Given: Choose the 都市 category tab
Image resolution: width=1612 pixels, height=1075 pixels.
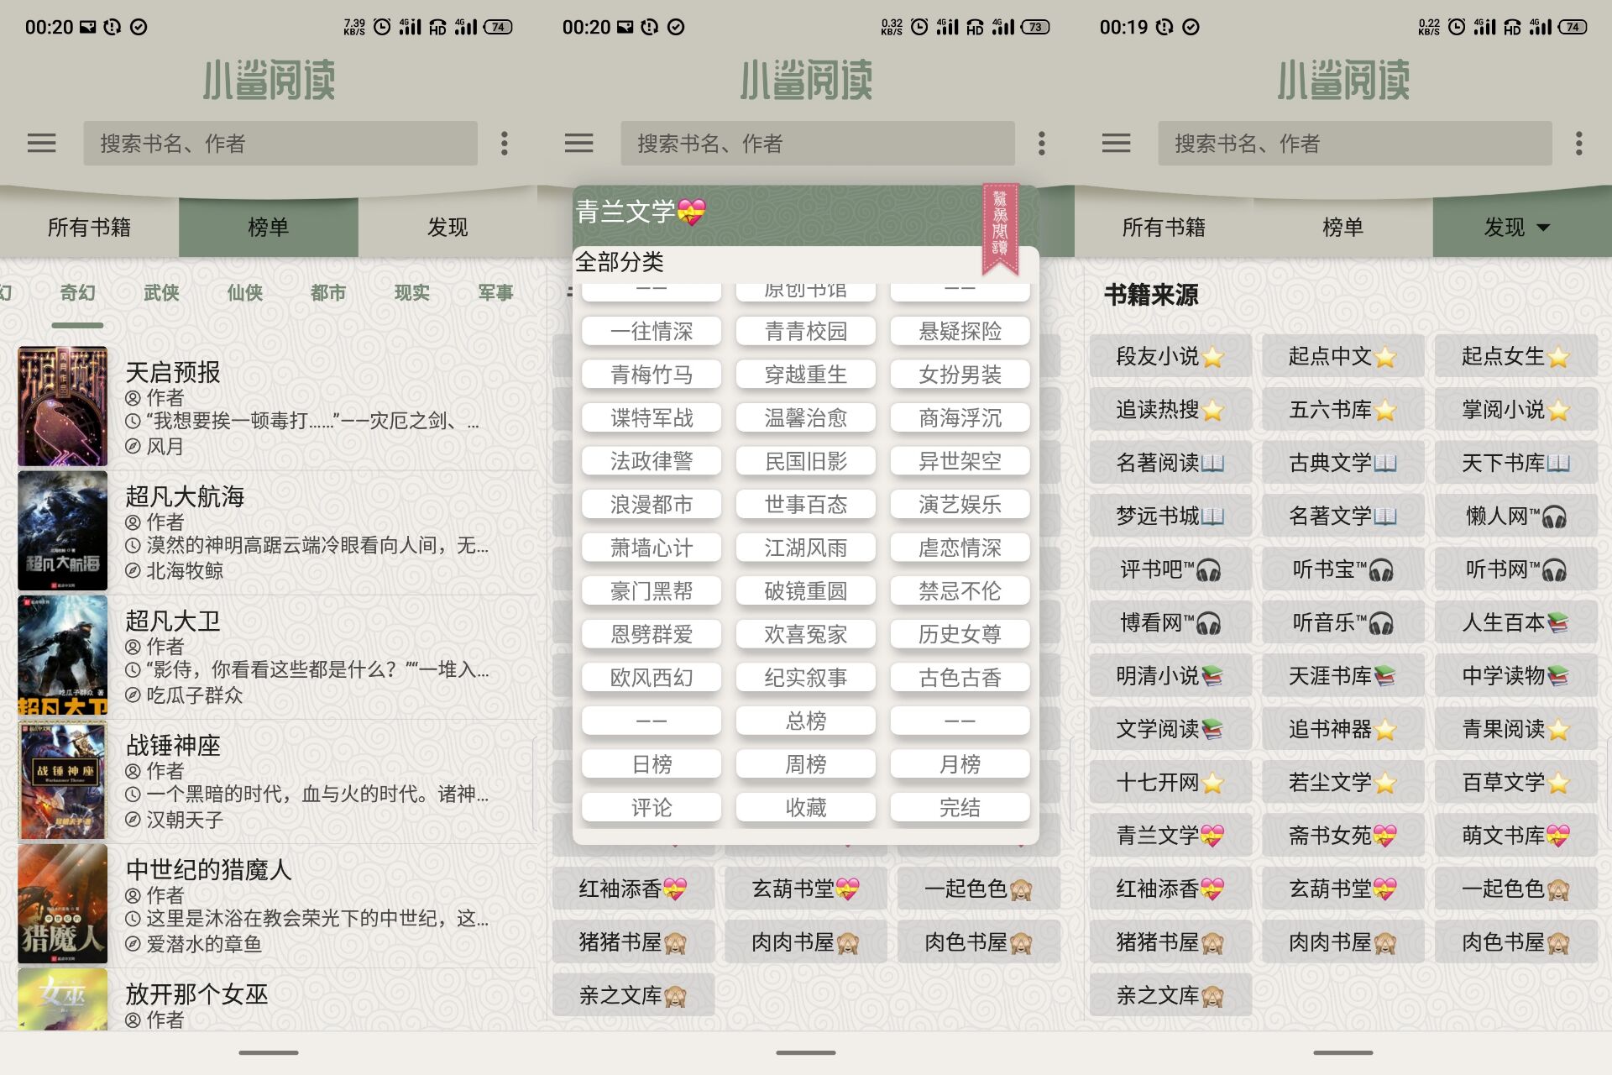Looking at the screenshot, I should 328,292.
